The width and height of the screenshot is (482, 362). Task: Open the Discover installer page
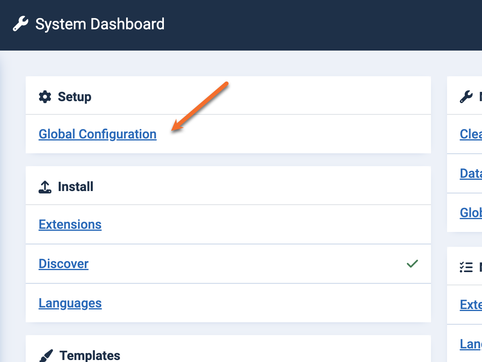(x=63, y=264)
